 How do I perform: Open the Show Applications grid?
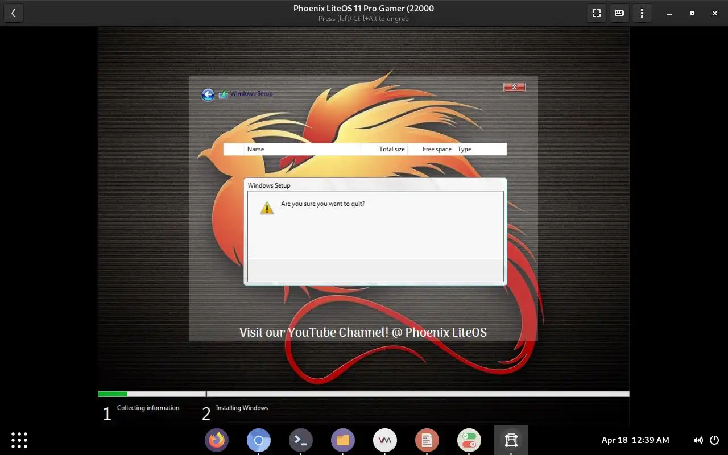pyautogui.click(x=19, y=440)
